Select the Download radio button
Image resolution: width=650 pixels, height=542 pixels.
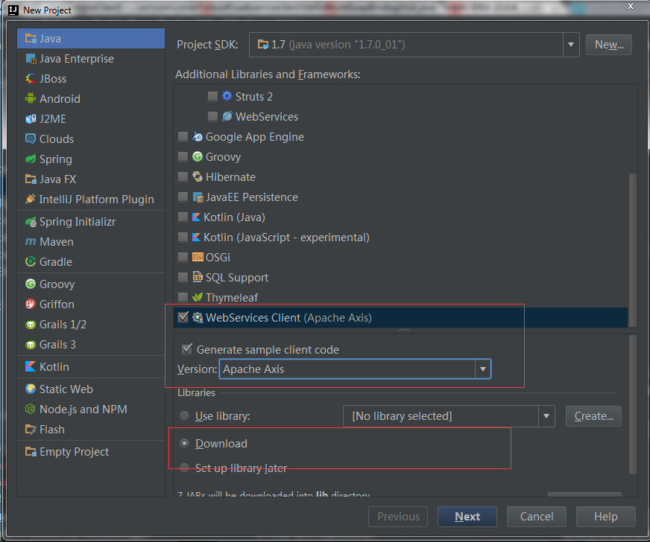(x=184, y=444)
